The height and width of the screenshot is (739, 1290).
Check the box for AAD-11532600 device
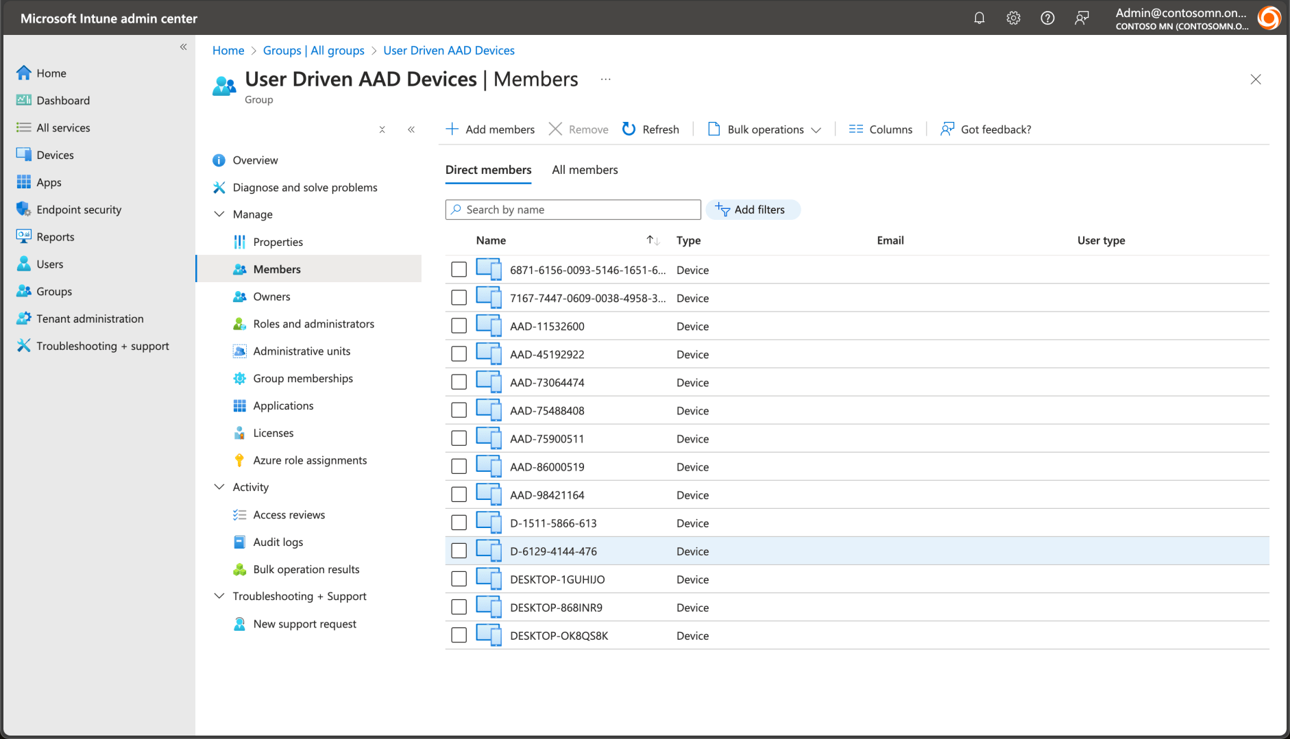(459, 326)
